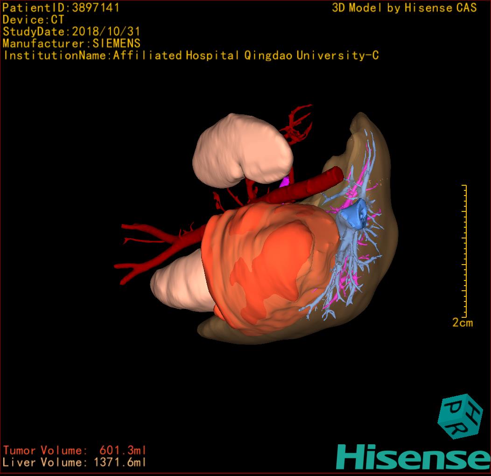Click the PatientID text line

(x=61, y=7)
